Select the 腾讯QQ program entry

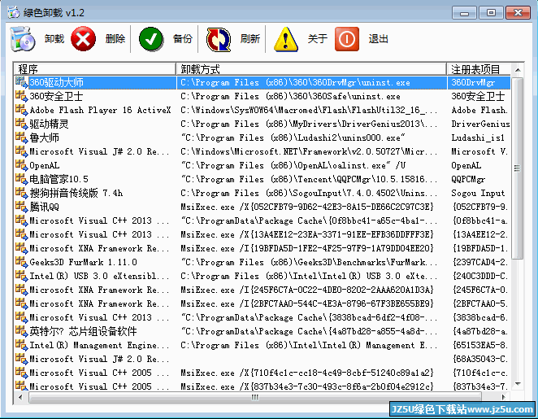tap(44, 207)
